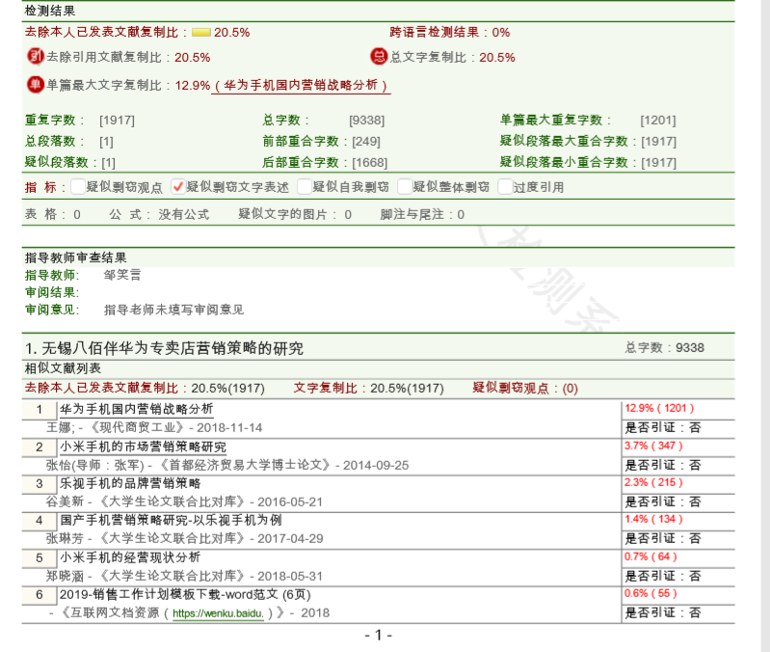This screenshot has width=770, height=652.
Task: Click the red 总 icon beside 总文字复制比
Action: pos(379,57)
